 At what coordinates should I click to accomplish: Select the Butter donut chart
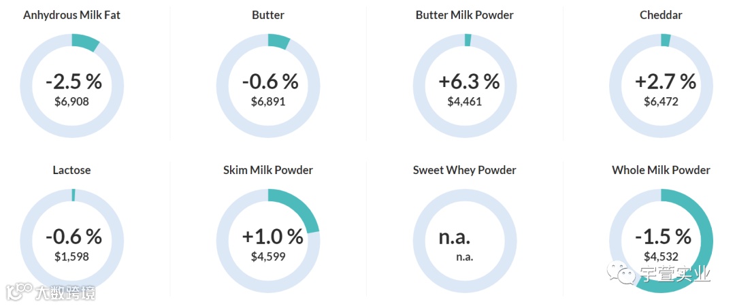268,86
